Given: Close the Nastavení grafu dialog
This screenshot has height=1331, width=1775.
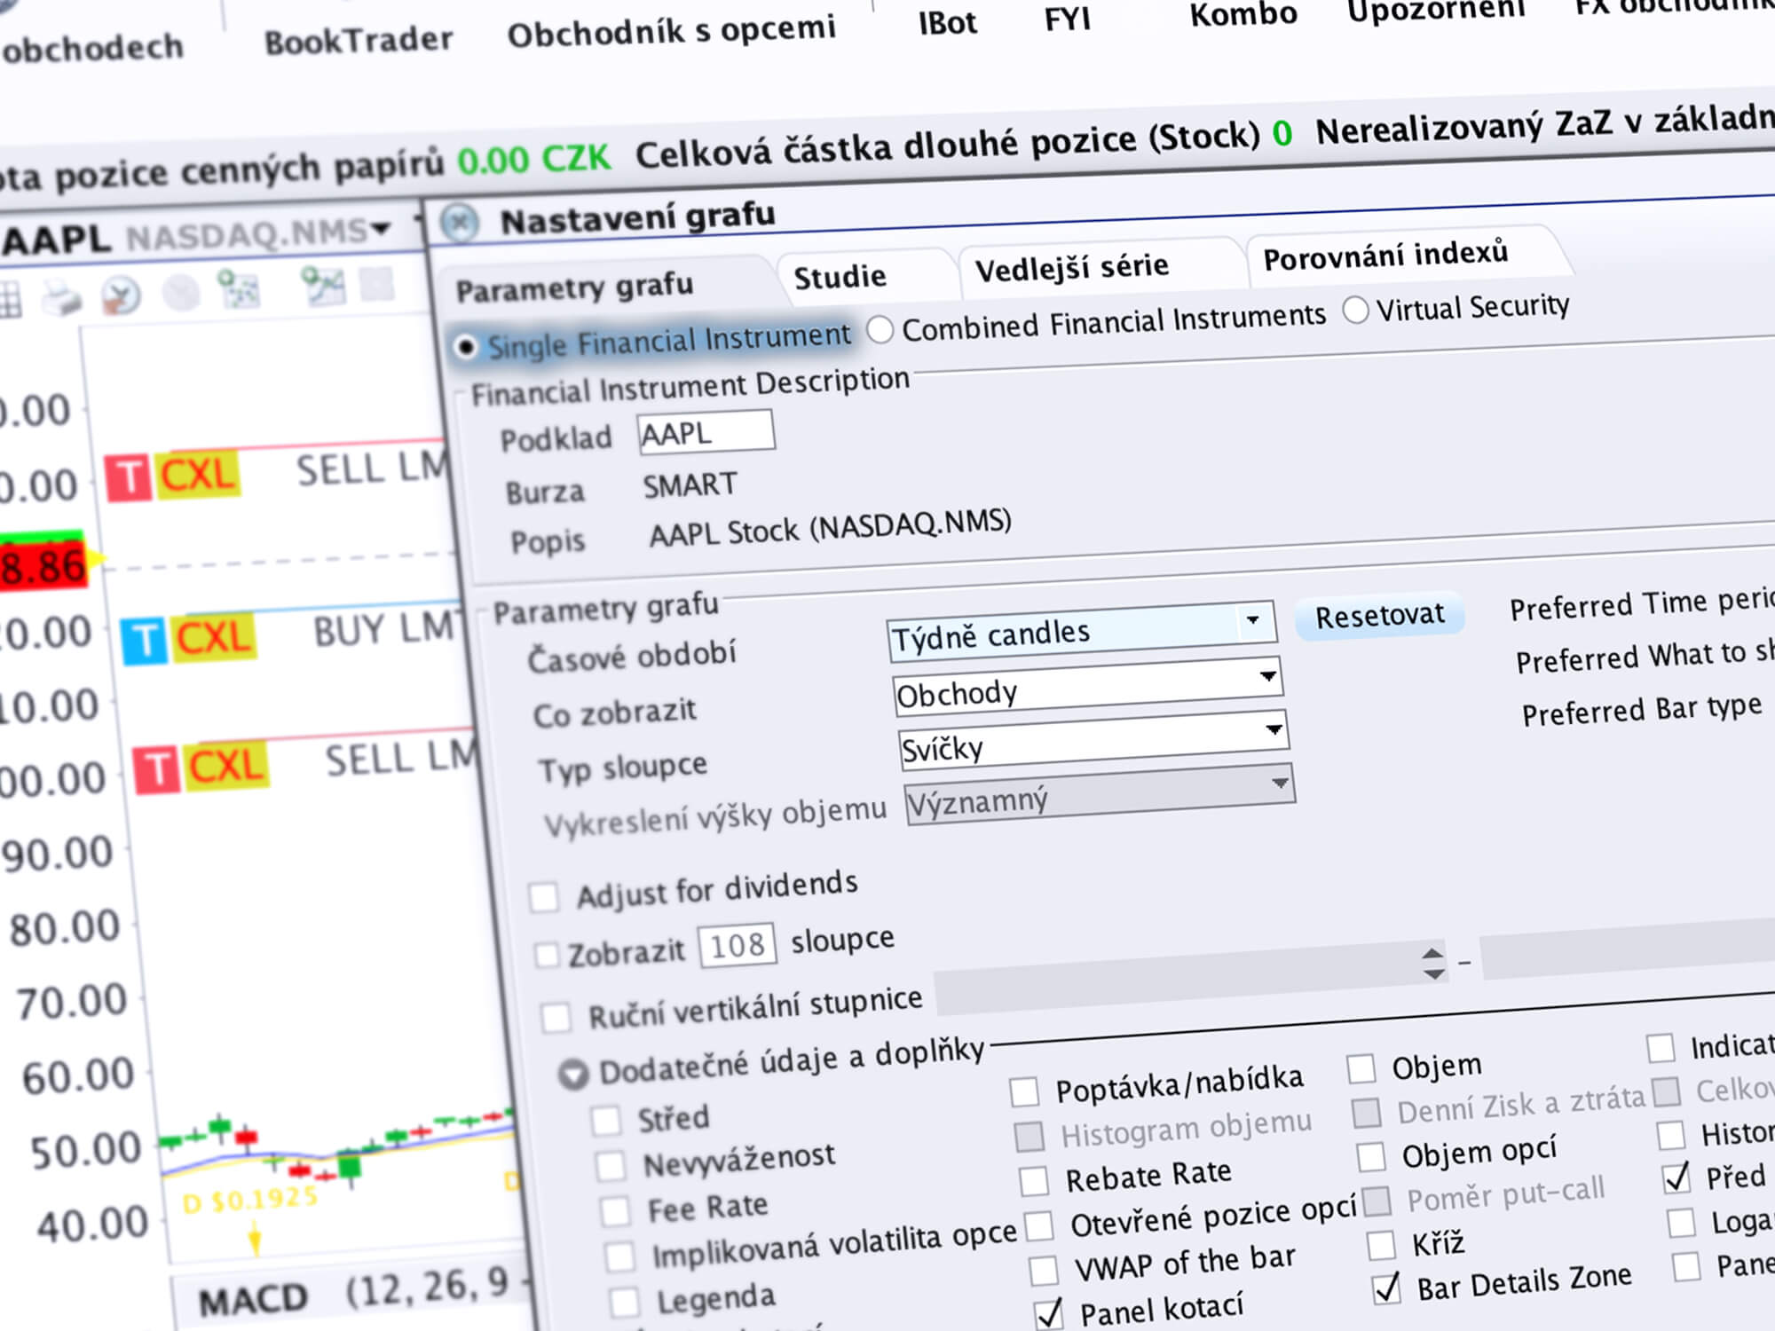Looking at the screenshot, I should coord(460,222).
